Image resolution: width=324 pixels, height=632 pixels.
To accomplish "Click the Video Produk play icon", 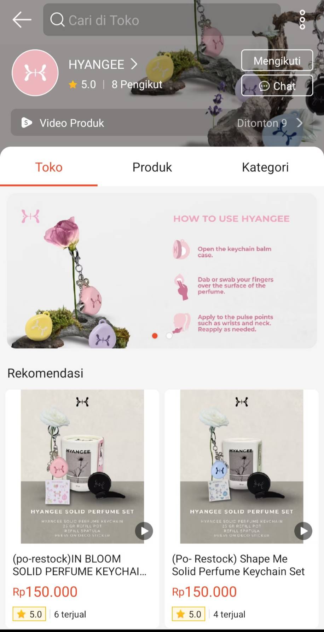I will point(27,123).
